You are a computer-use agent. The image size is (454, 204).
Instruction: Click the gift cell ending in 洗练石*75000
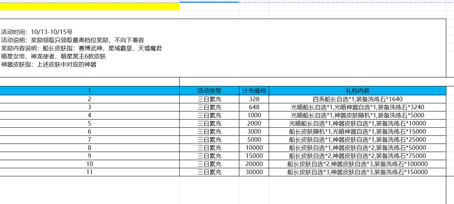(x=357, y=156)
